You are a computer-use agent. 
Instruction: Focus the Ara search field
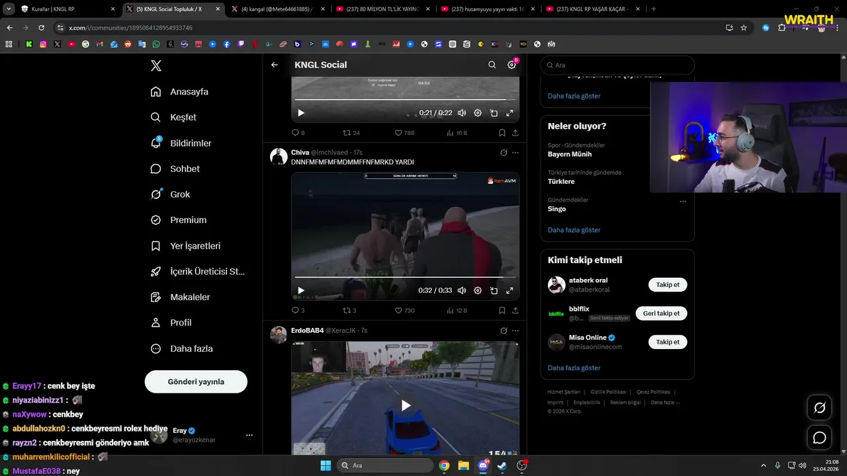tap(617, 65)
